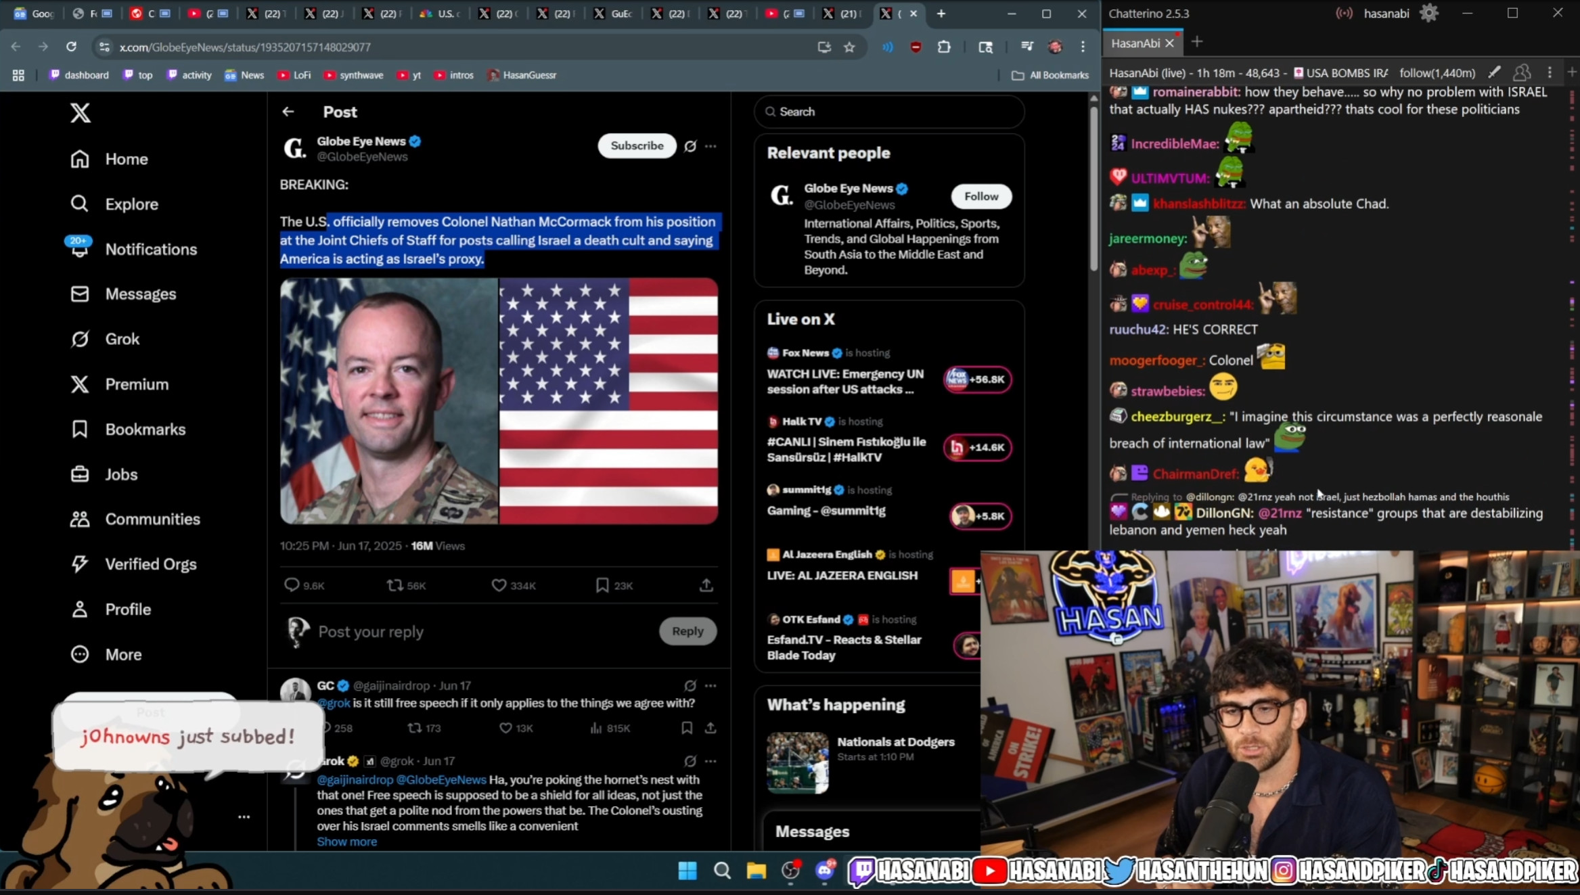
Task: Open a new Chrome tab
Action: [x=941, y=14]
